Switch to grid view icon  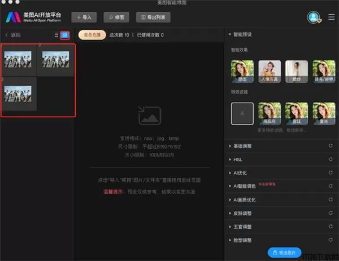click(65, 35)
